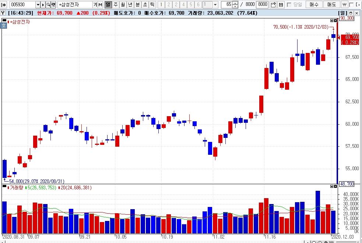362x243 pixels.
Task: Click the 매수 buy button
Action: 314,4
